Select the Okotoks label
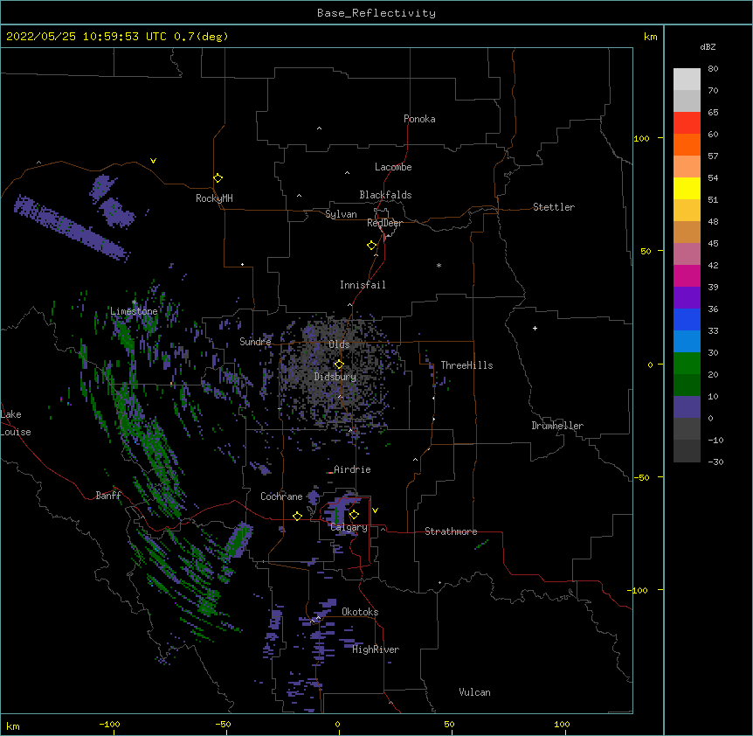 pyautogui.click(x=360, y=612)
